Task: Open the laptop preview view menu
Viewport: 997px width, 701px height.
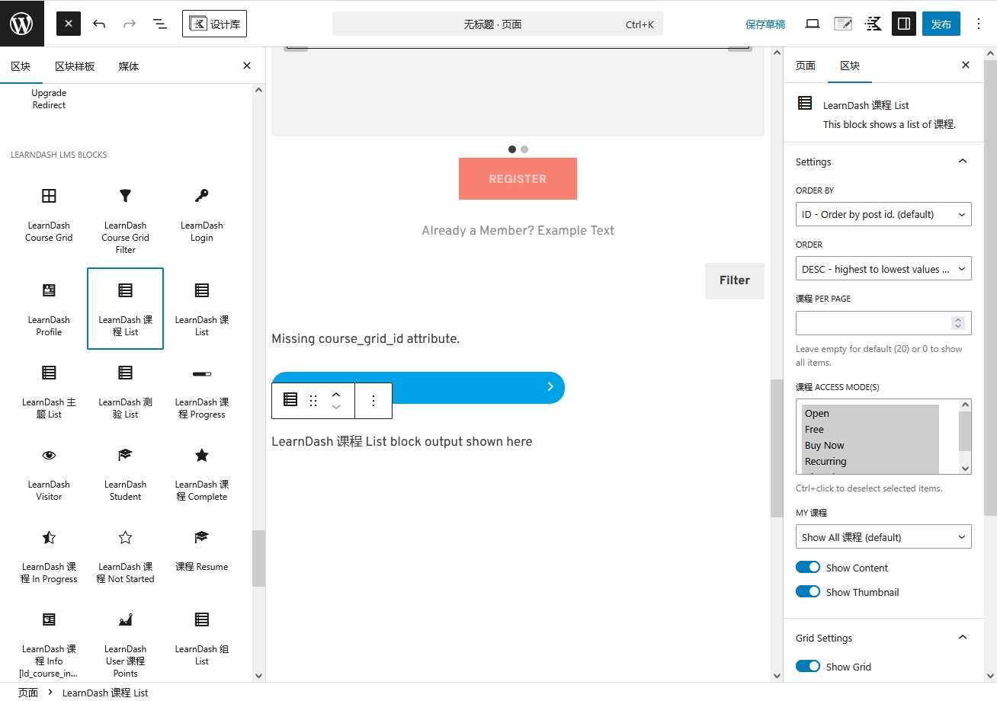Action: click(x=813, y=24)
